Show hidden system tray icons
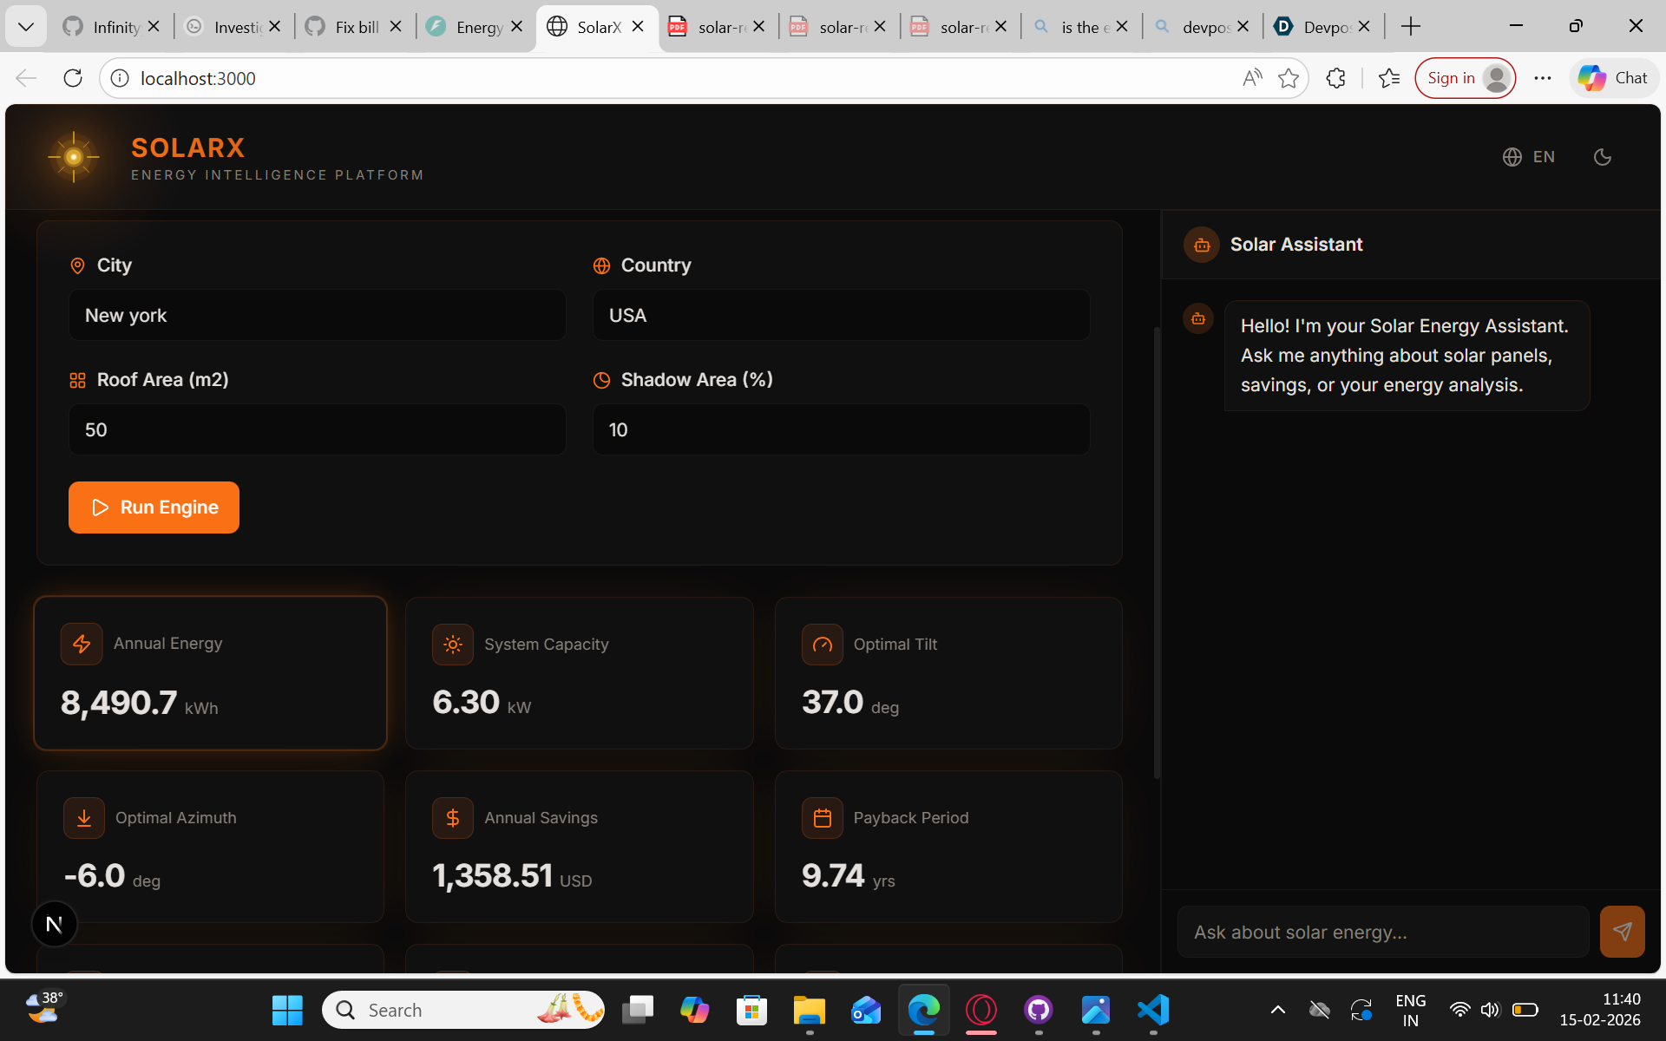The width and height of the screenshot is (1666, 1041). [x=1277, y=1010]
